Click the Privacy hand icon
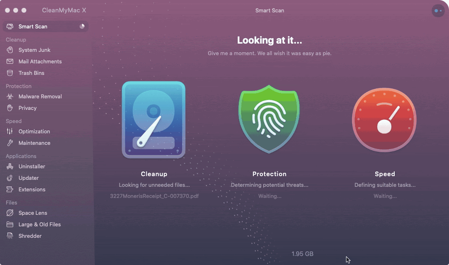Image resolution: width=449 pixels, height=265 pixels. pos(10,108)
